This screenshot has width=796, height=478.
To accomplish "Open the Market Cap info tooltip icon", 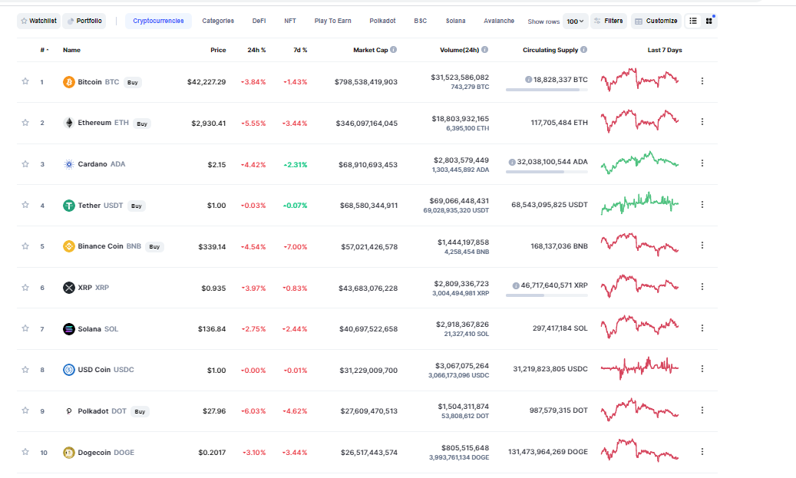I will (394, 50).
